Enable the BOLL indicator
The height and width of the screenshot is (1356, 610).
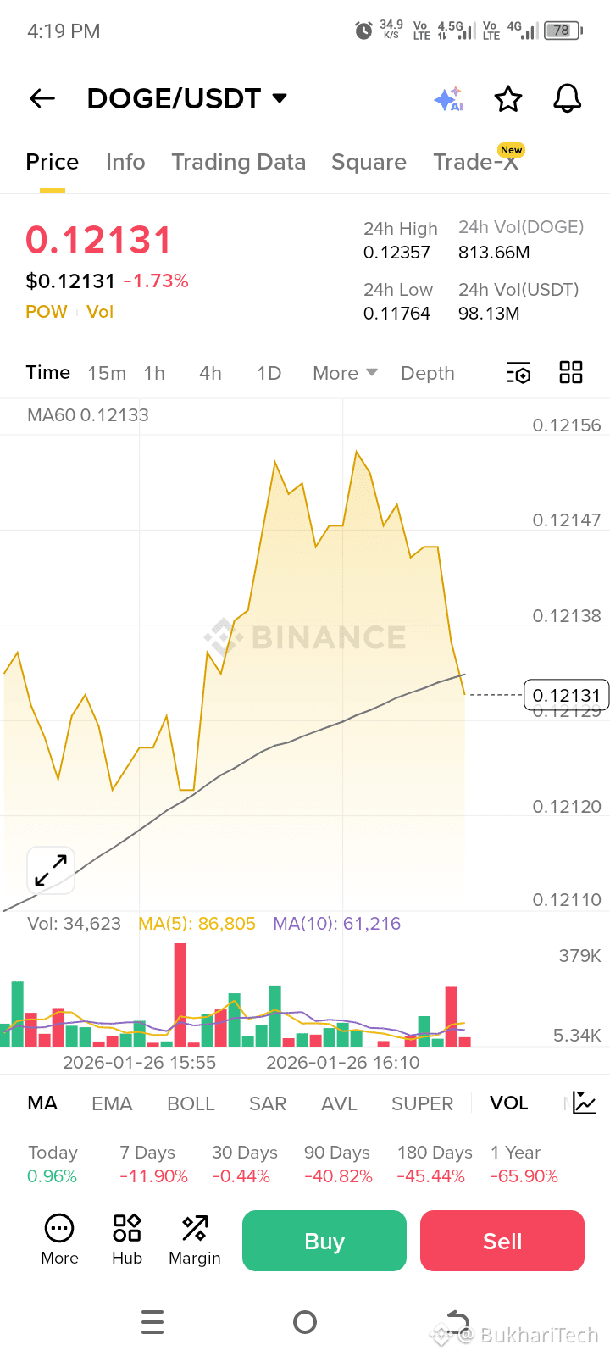tap(191, 1103)
